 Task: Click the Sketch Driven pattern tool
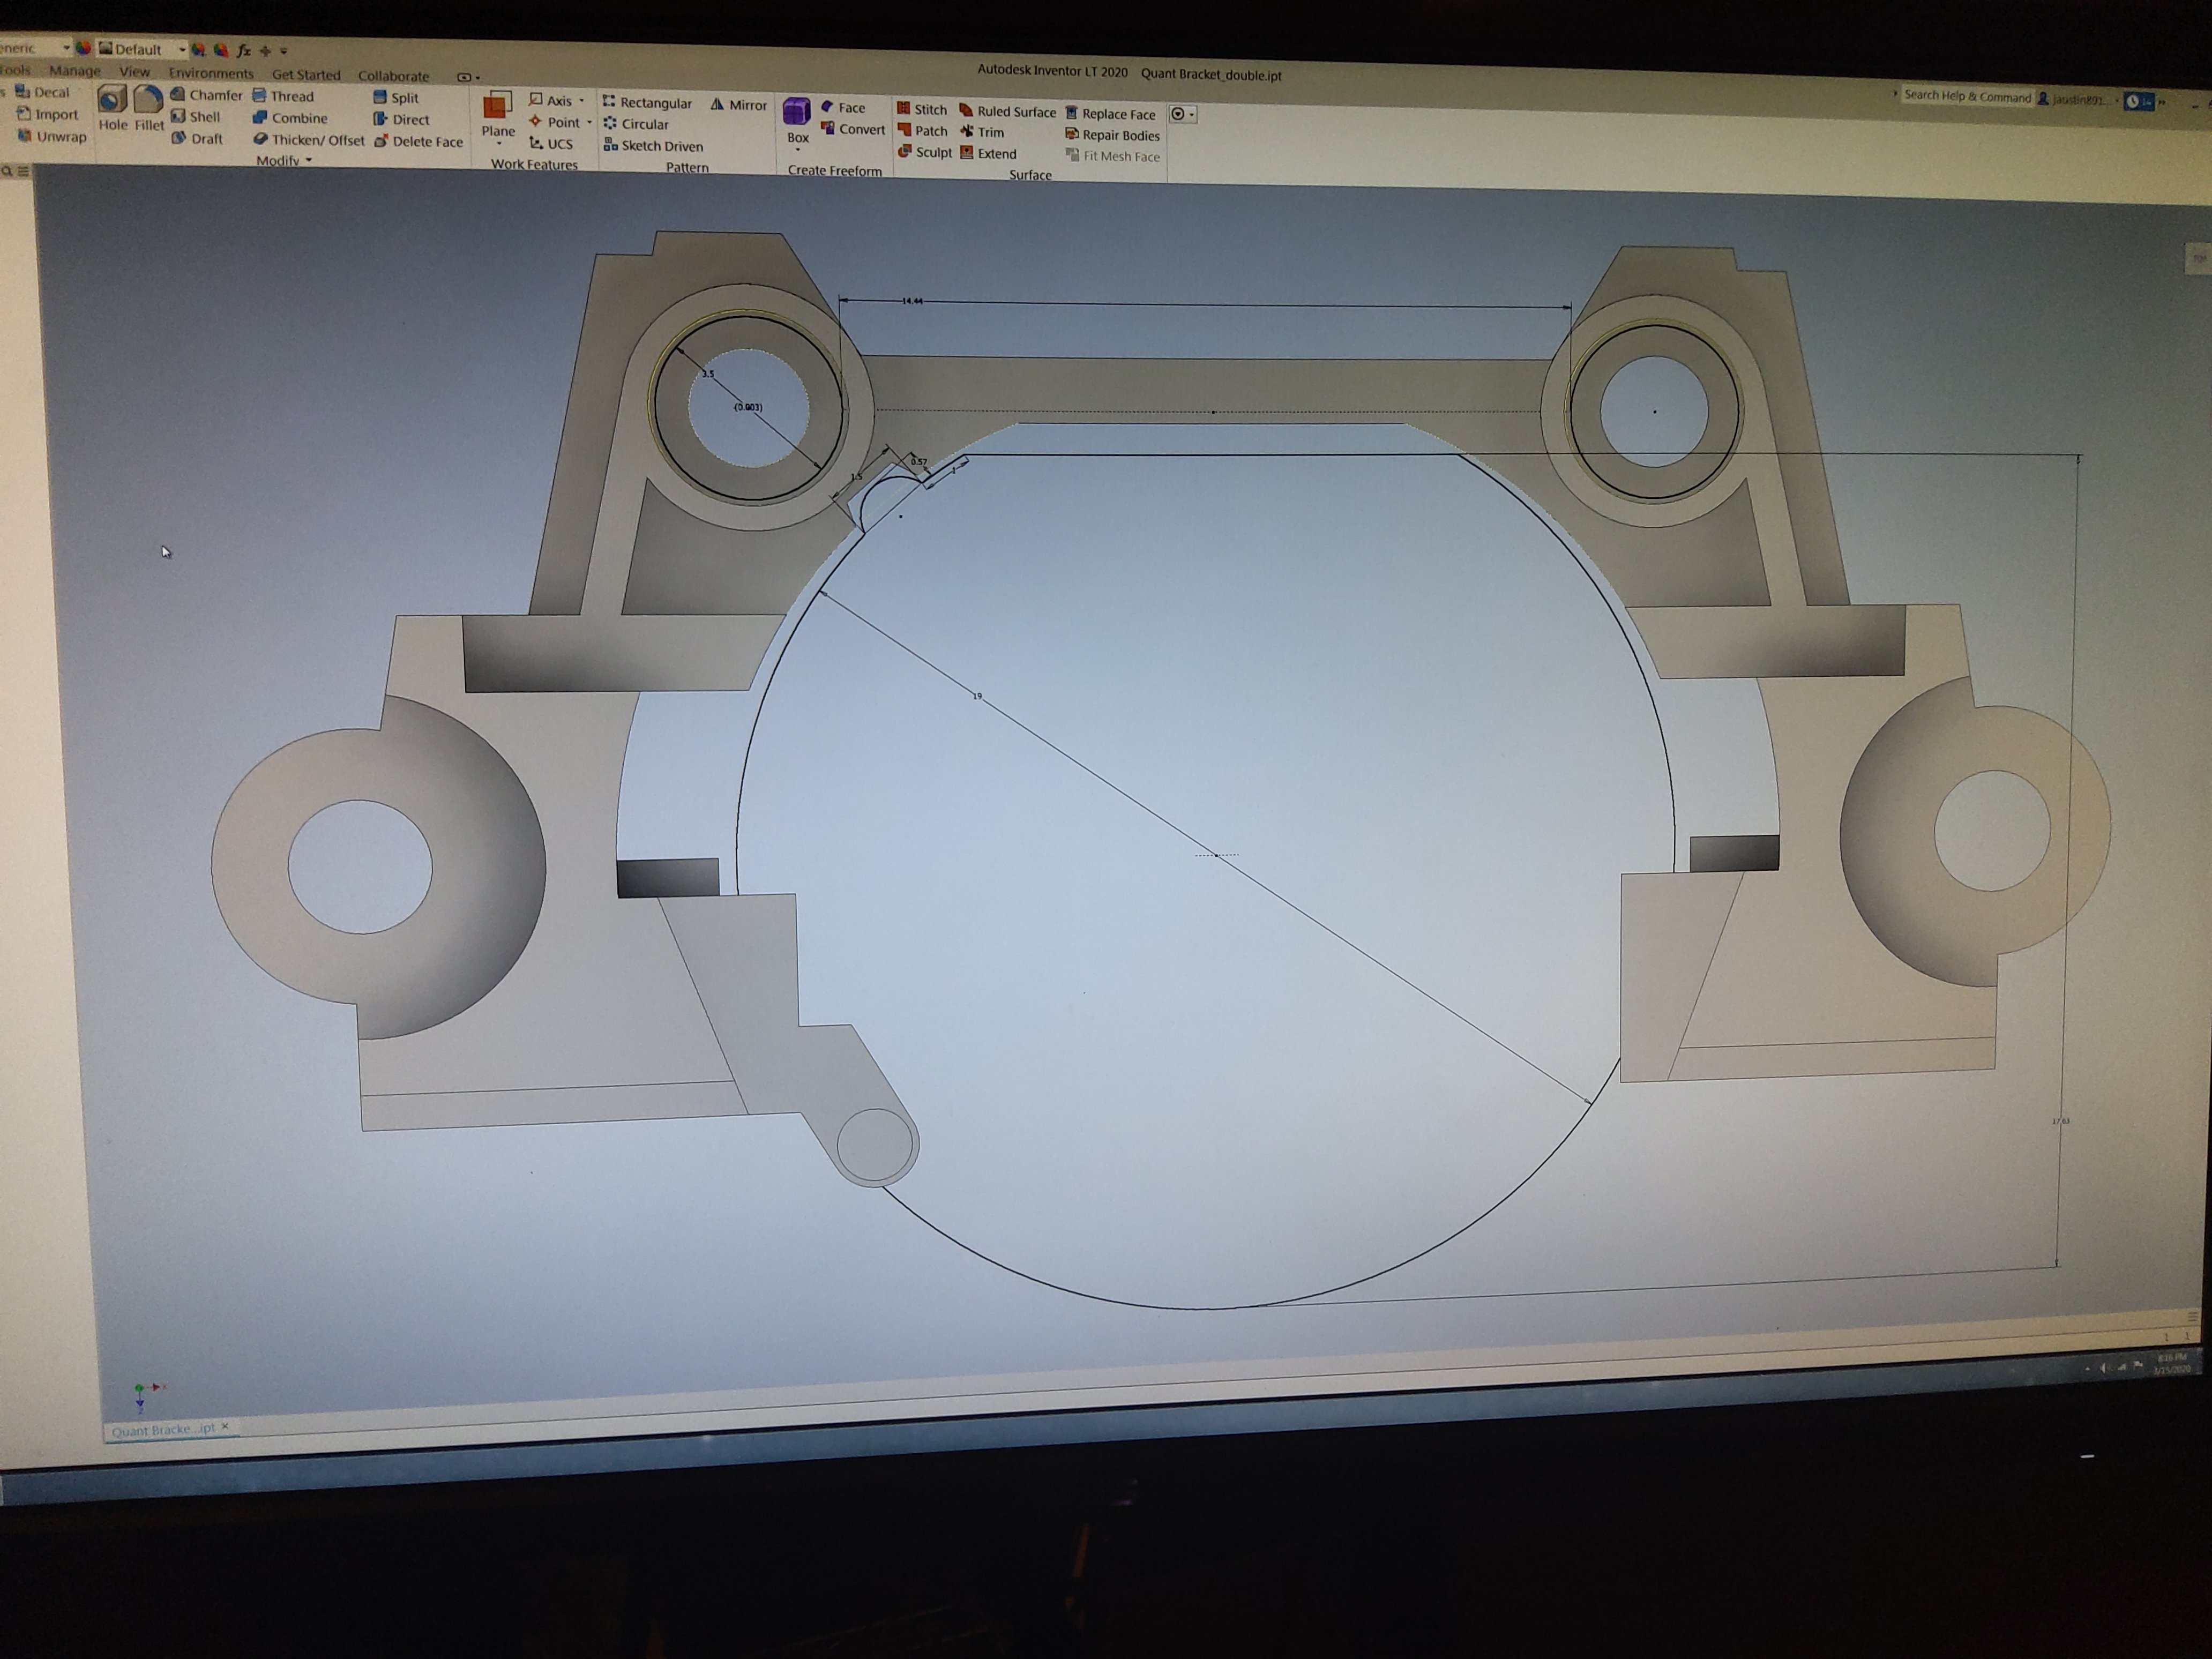pos(653,146)
